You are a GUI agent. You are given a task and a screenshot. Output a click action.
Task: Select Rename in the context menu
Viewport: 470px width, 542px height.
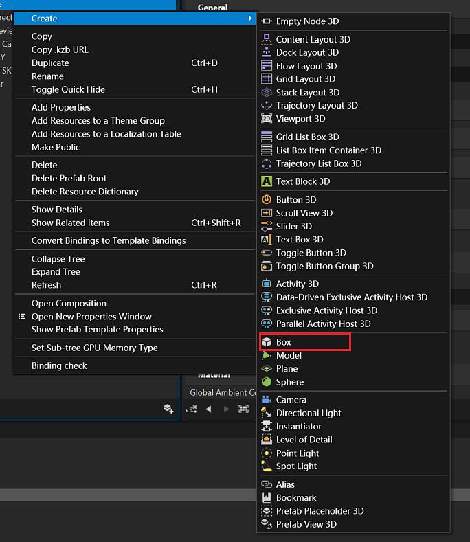click(47, 76)
